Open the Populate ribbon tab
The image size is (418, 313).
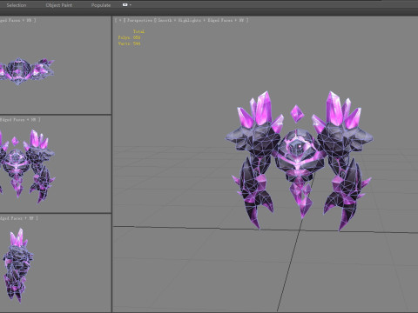click(x=101, y=5)
